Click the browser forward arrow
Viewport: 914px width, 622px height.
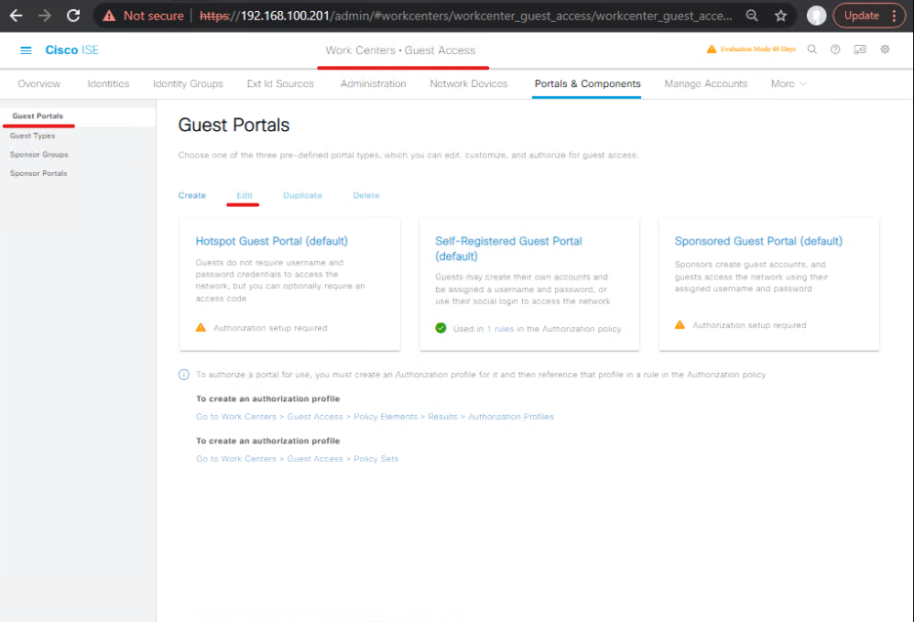pyautogui.click(x=44, y=16)
